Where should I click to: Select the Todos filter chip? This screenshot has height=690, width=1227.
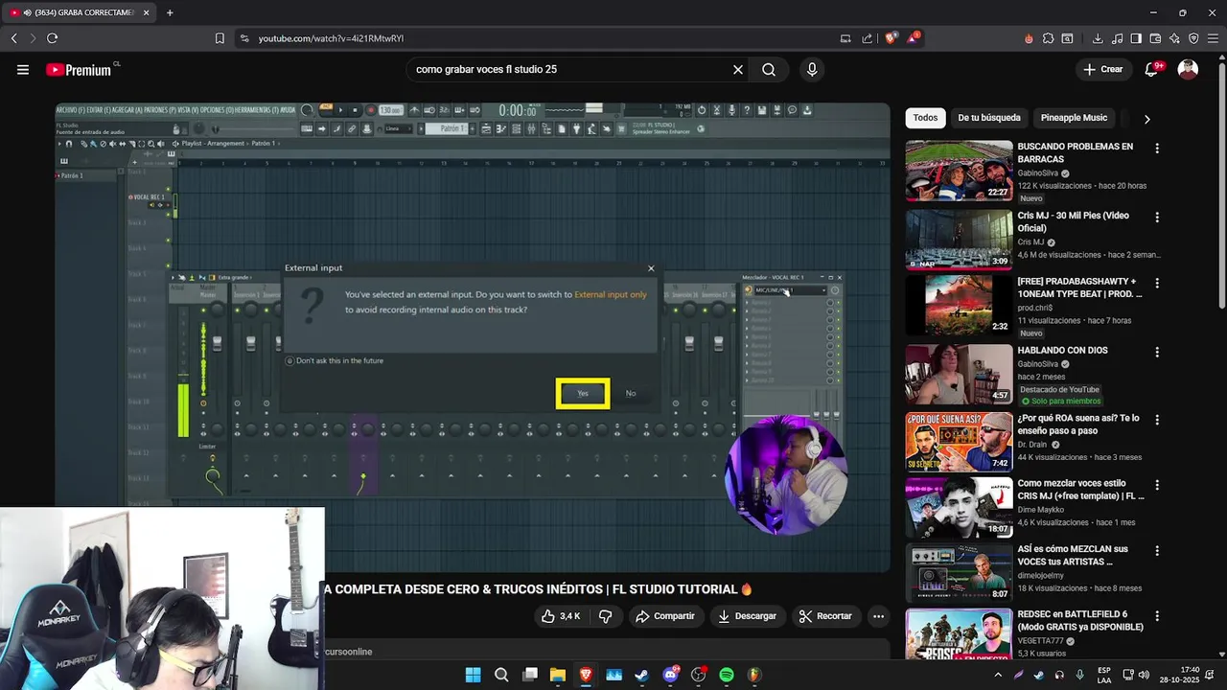[x=925, y=118]
